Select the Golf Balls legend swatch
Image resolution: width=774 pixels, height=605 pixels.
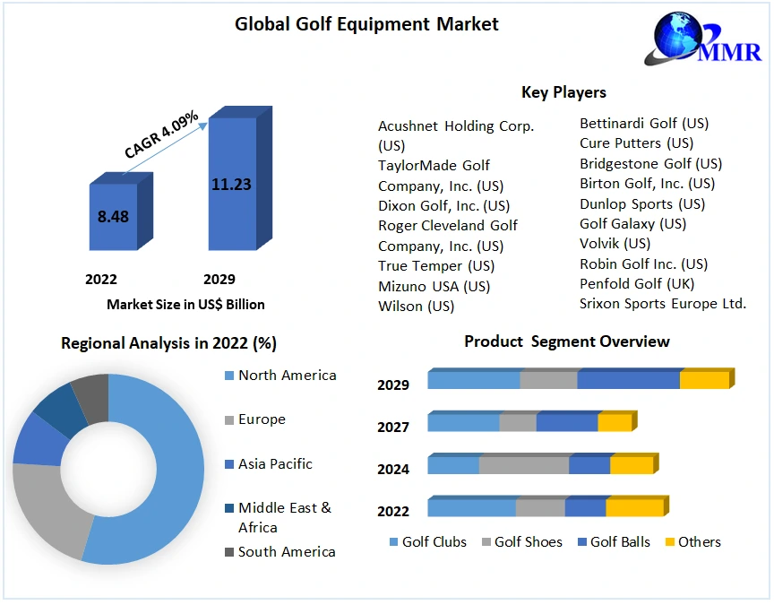pyautogui.click(x=582, y=542)
